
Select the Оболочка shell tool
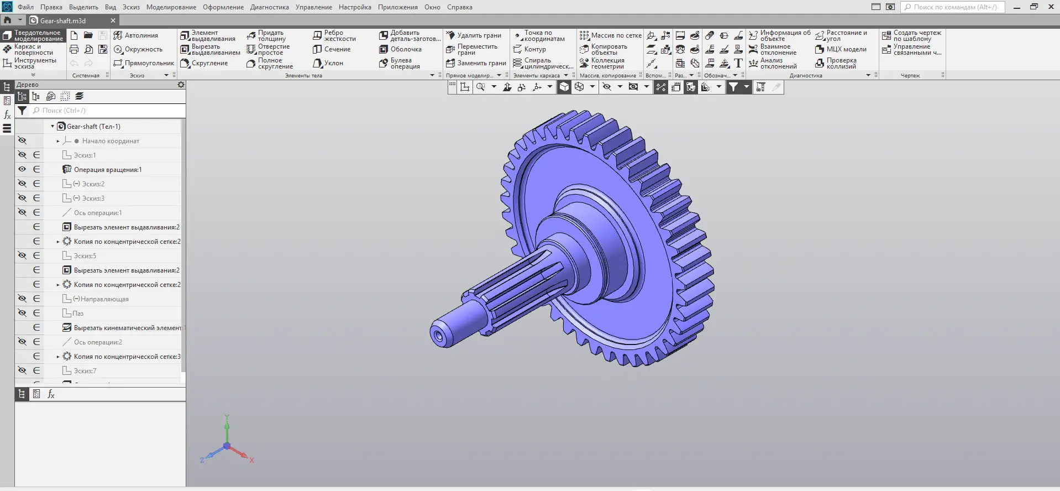pos(400,49)
